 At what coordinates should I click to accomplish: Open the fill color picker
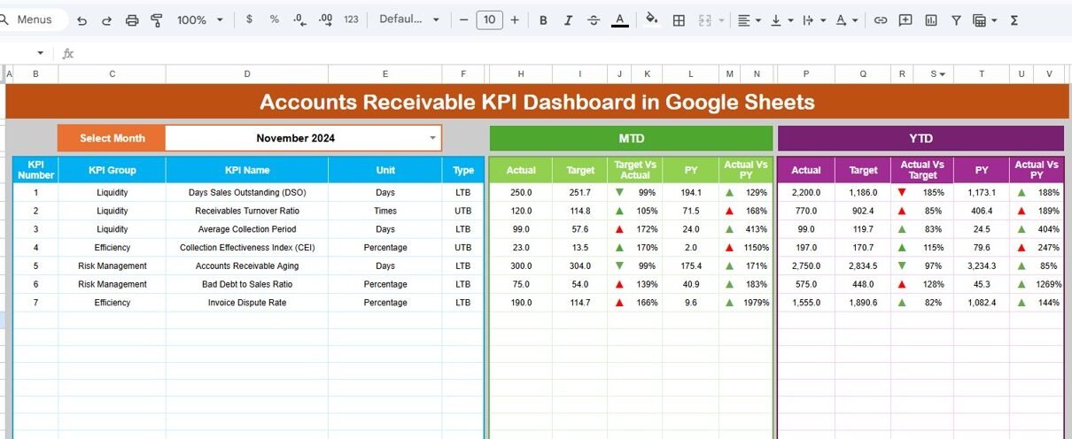click(x=652, y=19)
